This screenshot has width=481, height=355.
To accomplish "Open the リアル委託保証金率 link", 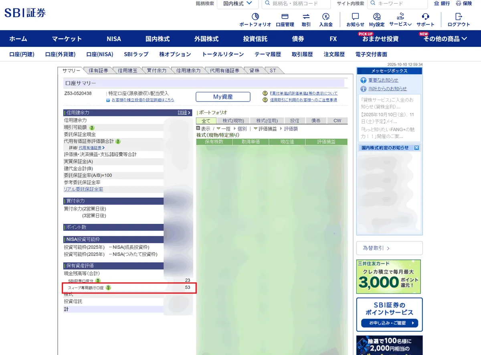I will point(83,189).
